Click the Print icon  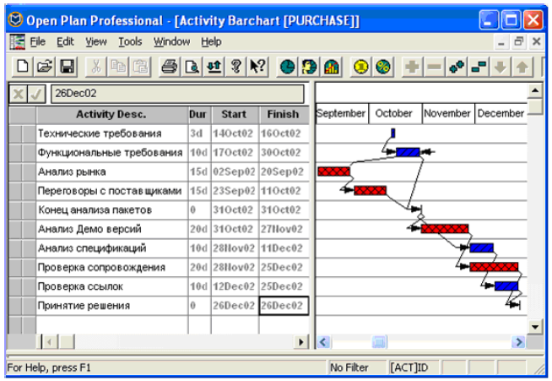point(170,67)
